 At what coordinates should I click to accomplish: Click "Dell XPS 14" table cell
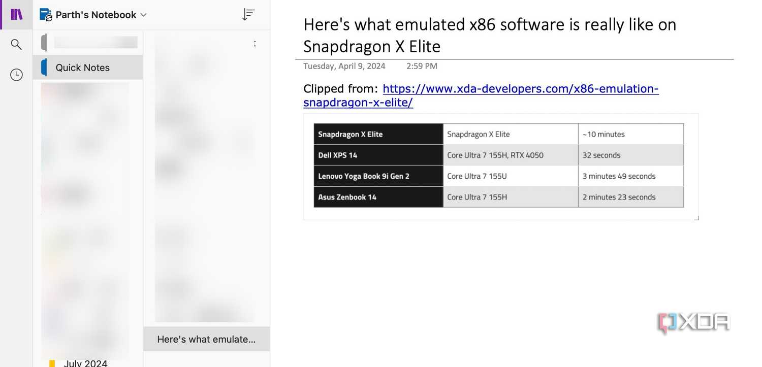pos(378,155)
